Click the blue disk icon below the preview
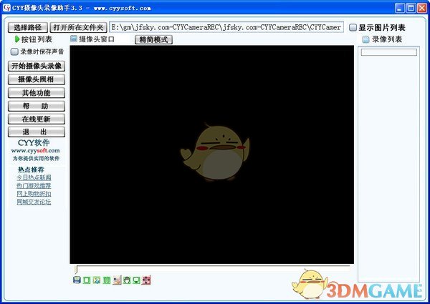Viewport: 430px width, 304px height. [x=77, y=279]
